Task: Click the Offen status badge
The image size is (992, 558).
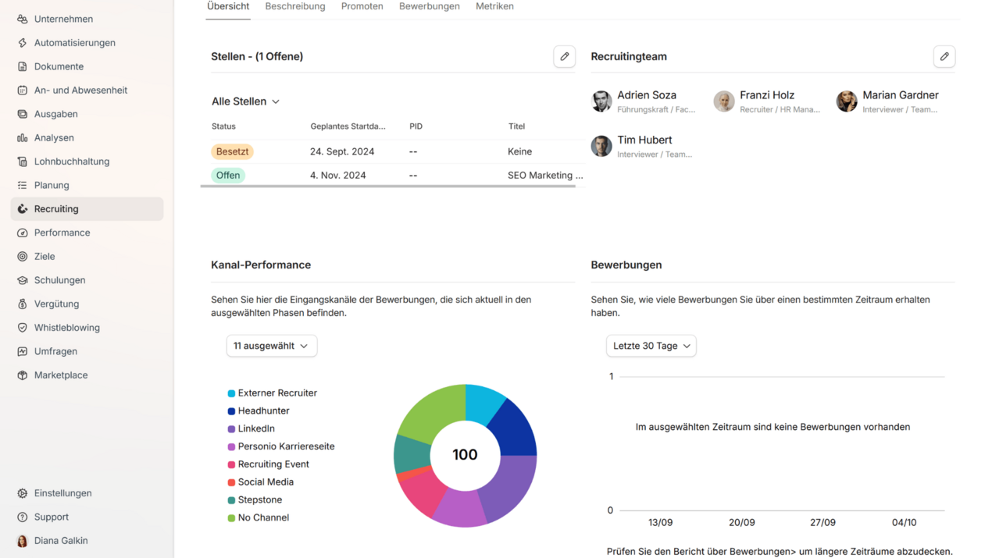Action: (x=228, y=176)
